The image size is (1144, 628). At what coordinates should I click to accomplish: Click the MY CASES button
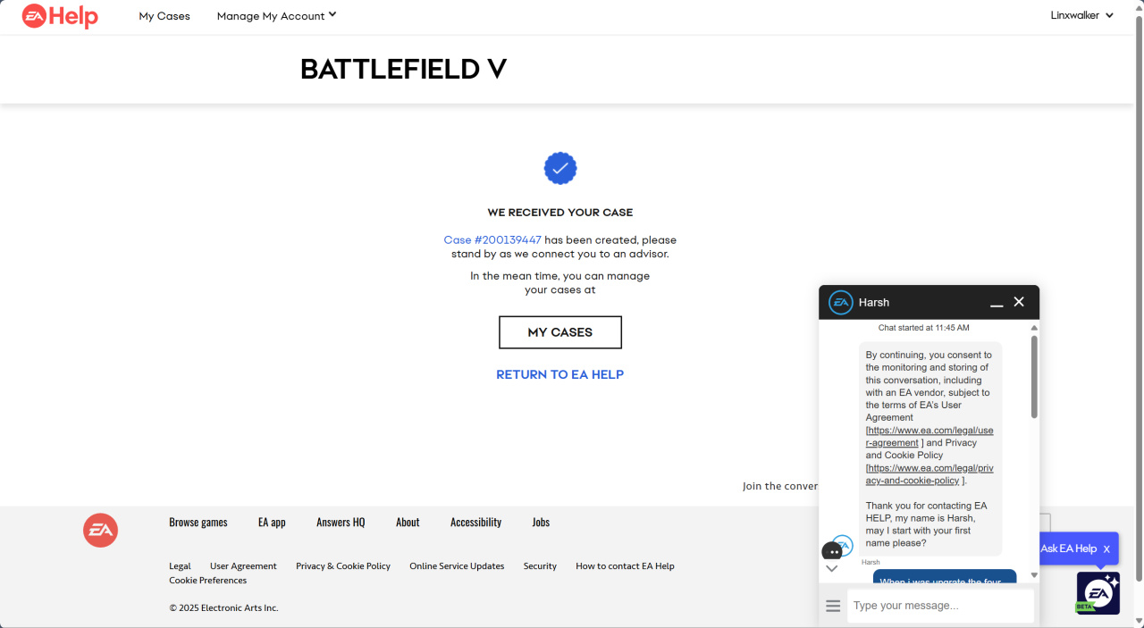[560, 332]
